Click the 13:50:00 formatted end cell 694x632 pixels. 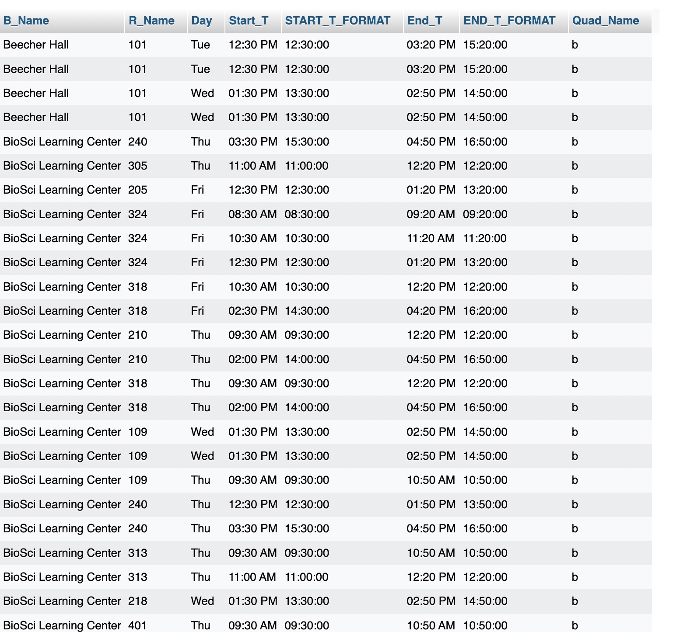point(485,504)
